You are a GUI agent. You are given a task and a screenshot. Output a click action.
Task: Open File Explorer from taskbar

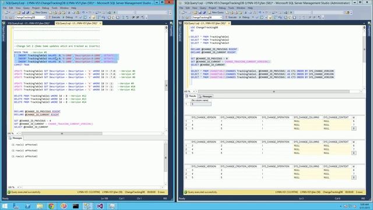point(40,206)
